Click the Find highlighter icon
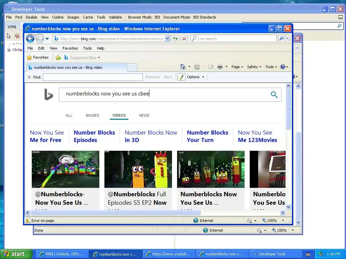 [181, 77]
